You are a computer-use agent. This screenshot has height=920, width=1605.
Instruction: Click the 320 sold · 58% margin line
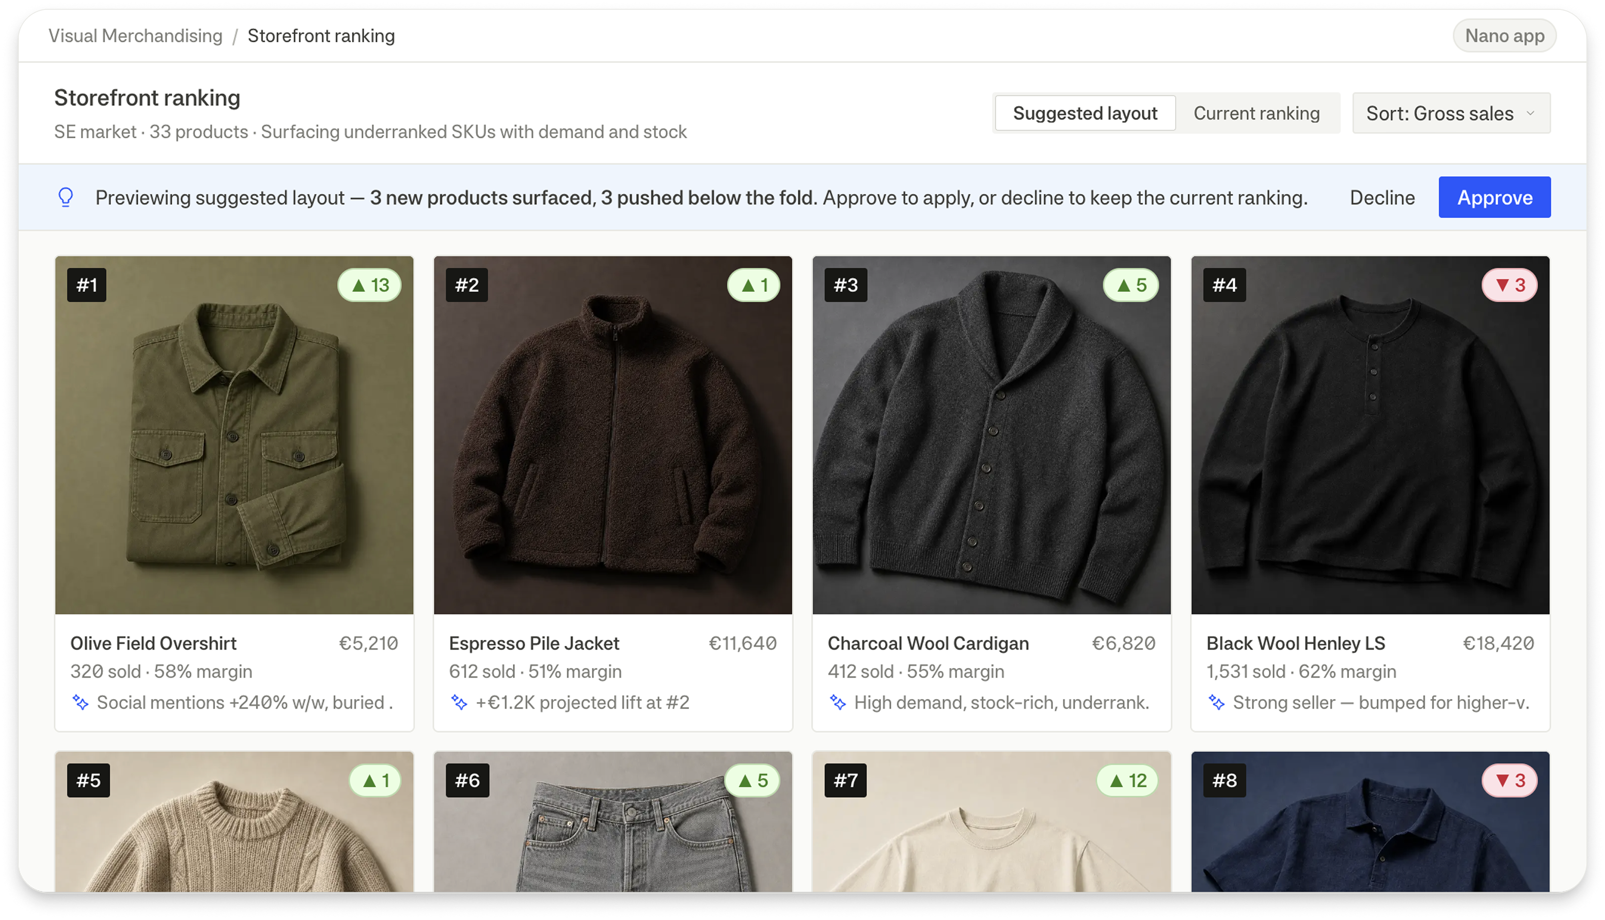coord(161,671)
